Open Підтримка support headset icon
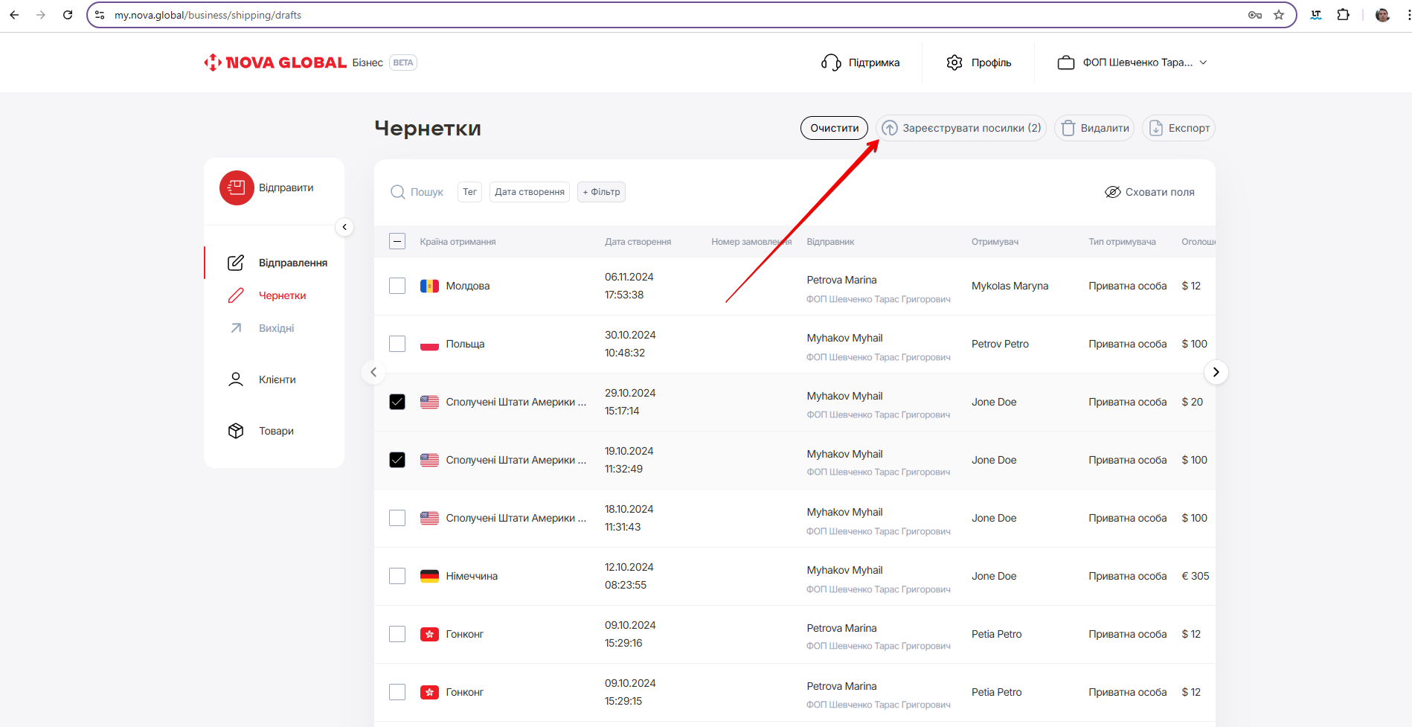 pyautogui.click(x=830, y=63)
